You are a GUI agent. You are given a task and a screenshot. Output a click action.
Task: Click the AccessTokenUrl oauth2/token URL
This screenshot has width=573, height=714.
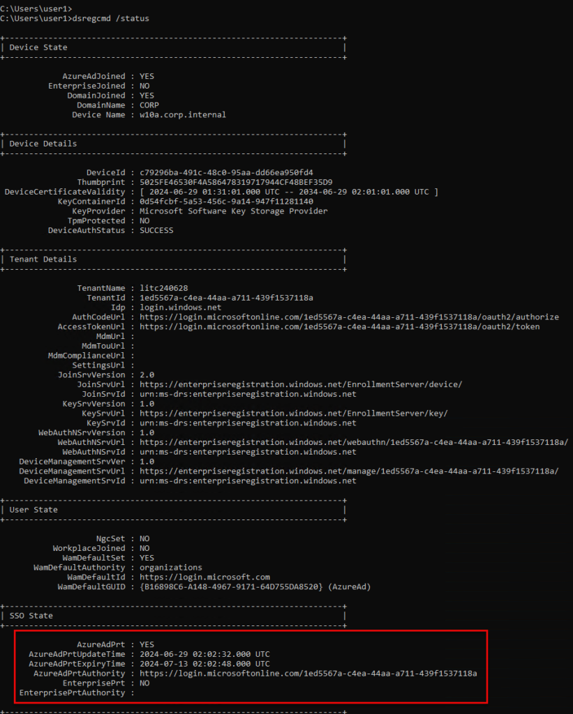pos(340,326)
